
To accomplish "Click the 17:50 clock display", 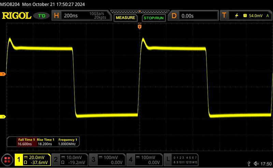I will pyautogui.click(x=266, y=164).
